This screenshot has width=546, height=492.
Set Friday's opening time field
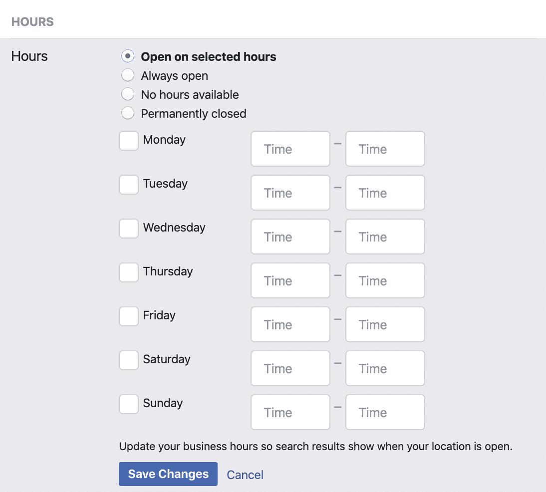290,324
